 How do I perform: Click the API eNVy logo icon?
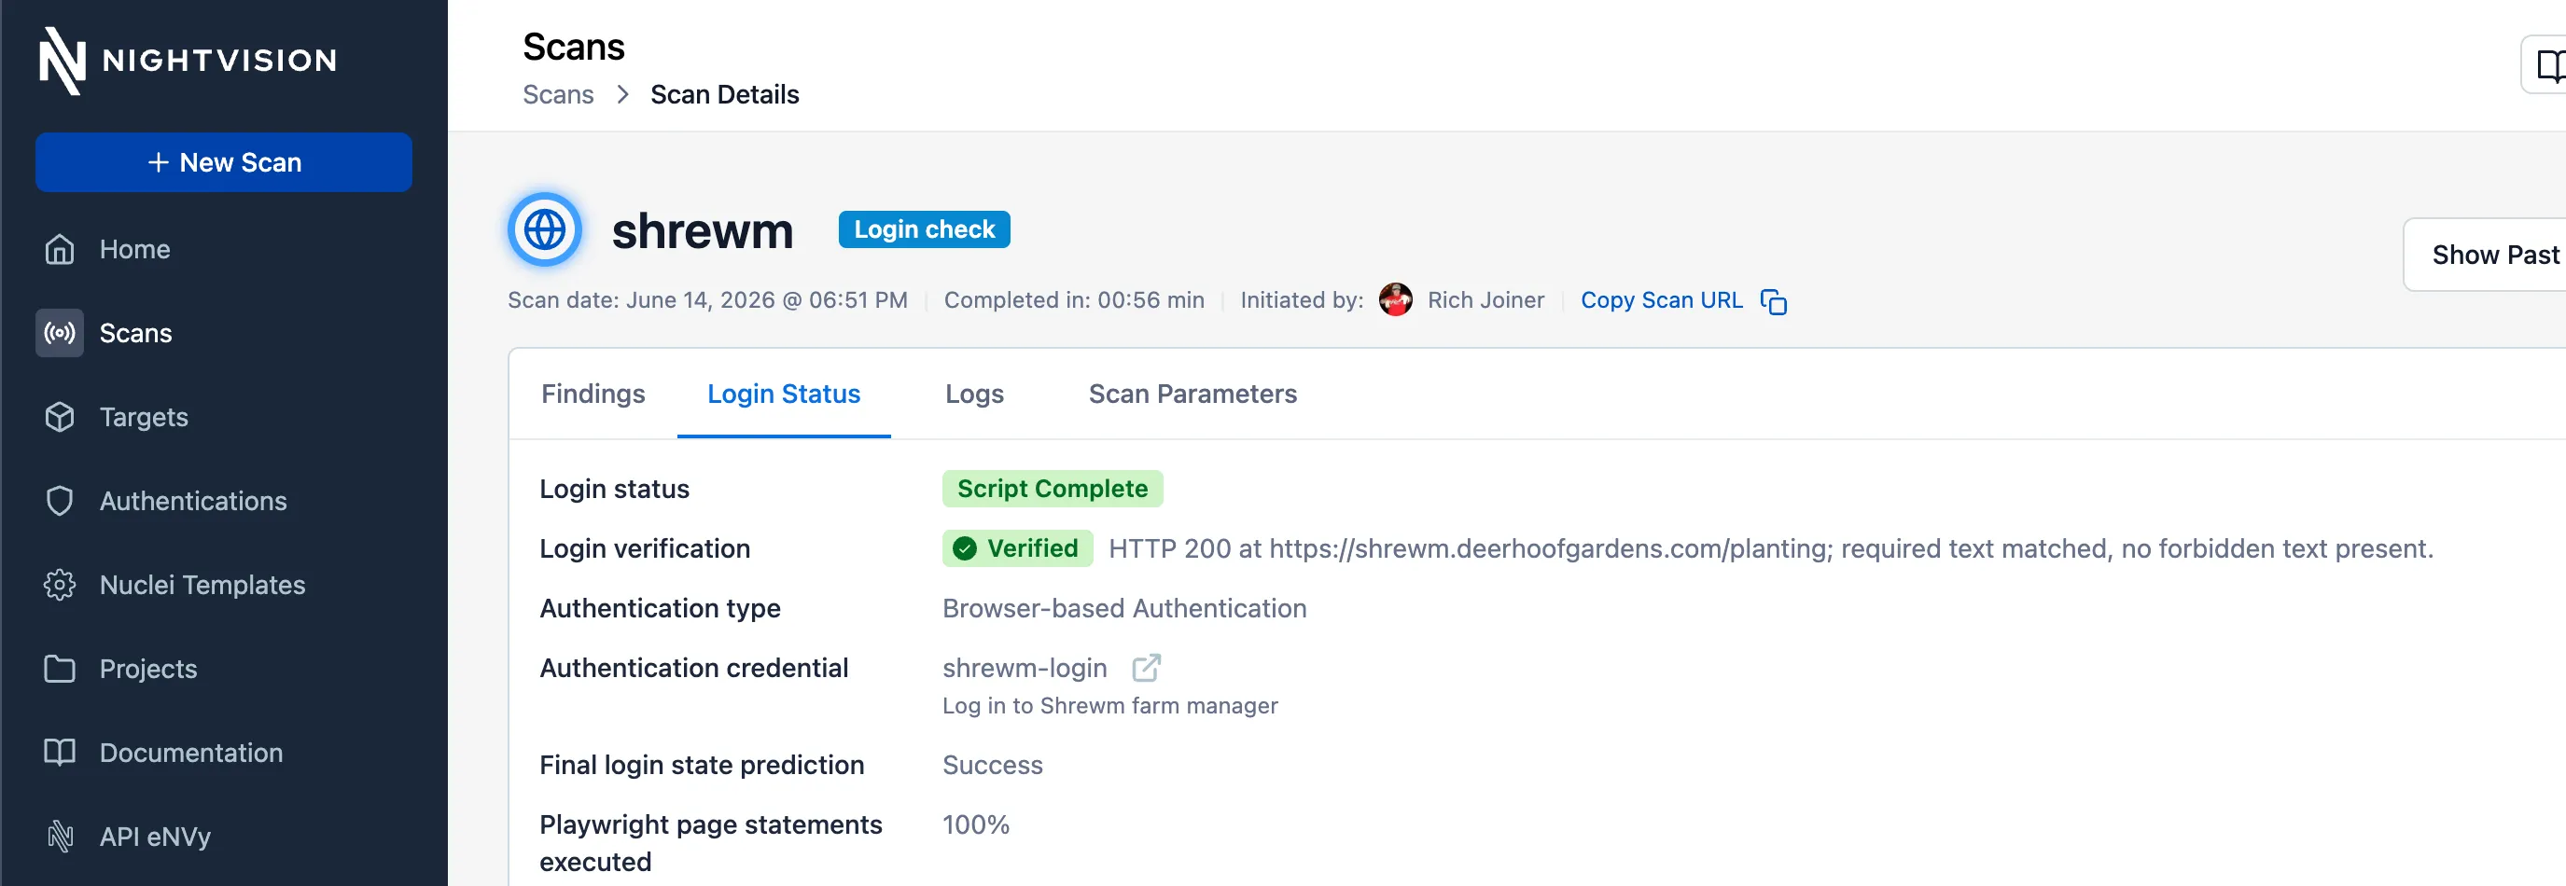pos(60,837)
